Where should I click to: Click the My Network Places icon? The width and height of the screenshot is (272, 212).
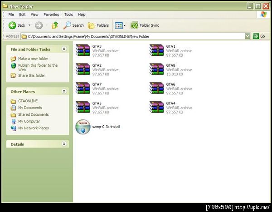(x=13, y=128)
